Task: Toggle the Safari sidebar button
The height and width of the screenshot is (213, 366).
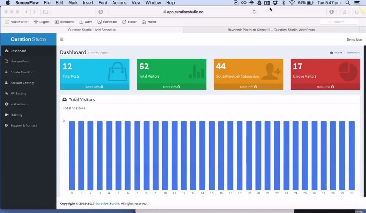Action: (x=45, y=12)
